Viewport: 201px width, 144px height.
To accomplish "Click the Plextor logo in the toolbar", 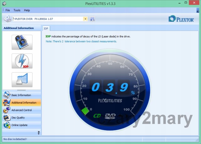I will (181, 19).
